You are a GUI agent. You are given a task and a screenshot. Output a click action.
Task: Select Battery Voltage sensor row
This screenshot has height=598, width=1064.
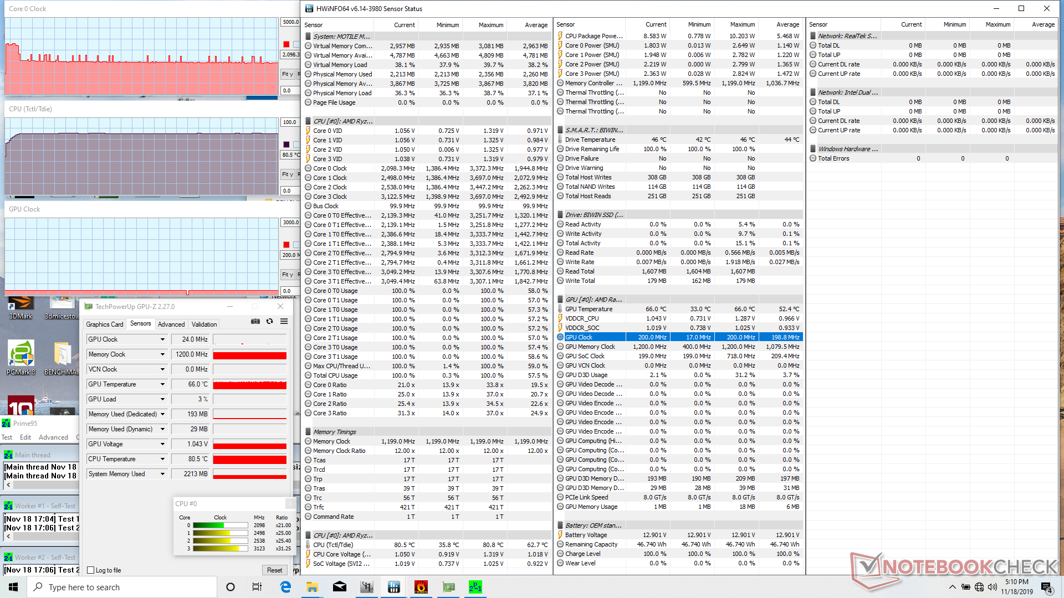click(x=679, y=535)
